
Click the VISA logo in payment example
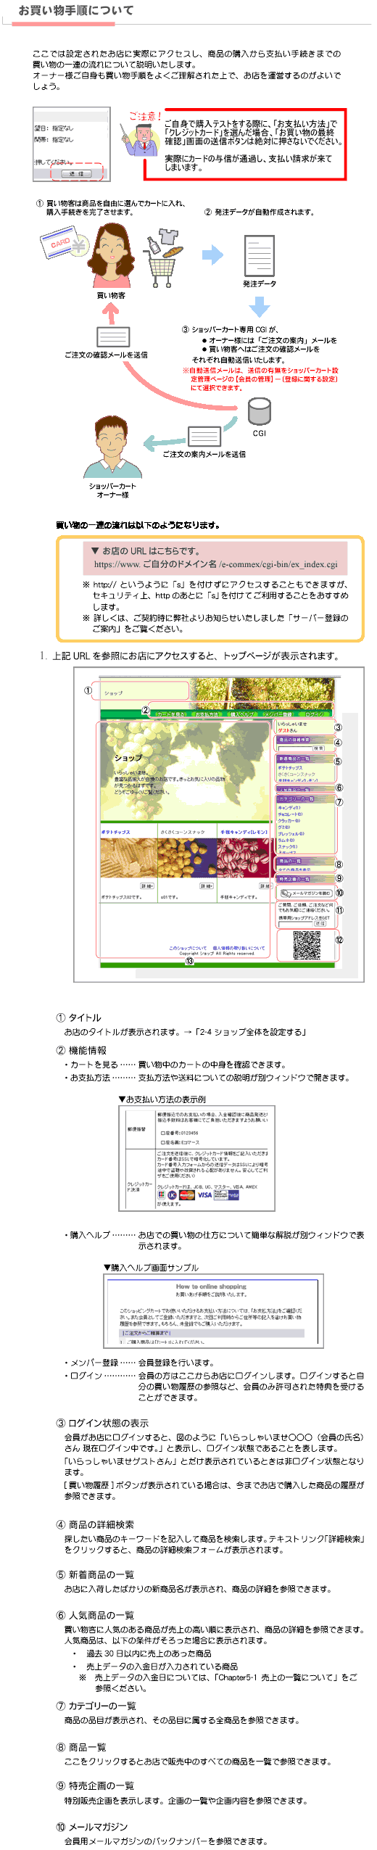[204, 1195]
